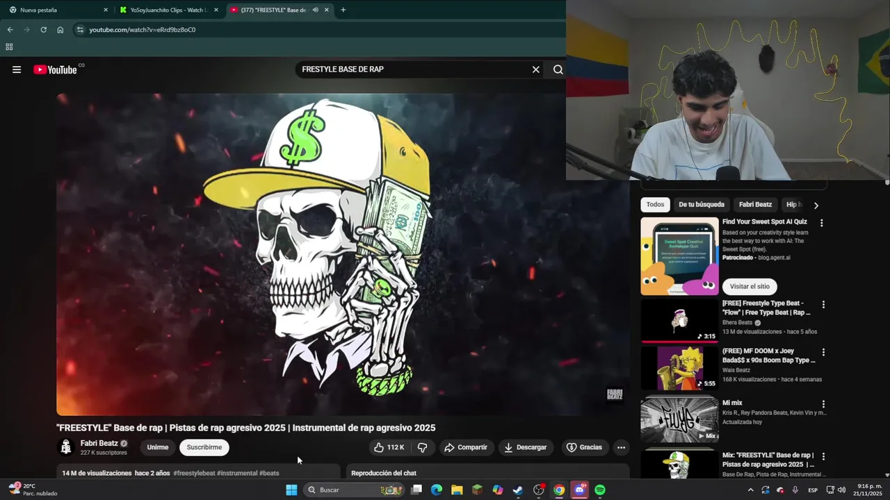Image resolution: width=890 pixels, height=500 pixels.
Task: Open the clock showing 9:16 p. m.
Action: coord(869,490)
